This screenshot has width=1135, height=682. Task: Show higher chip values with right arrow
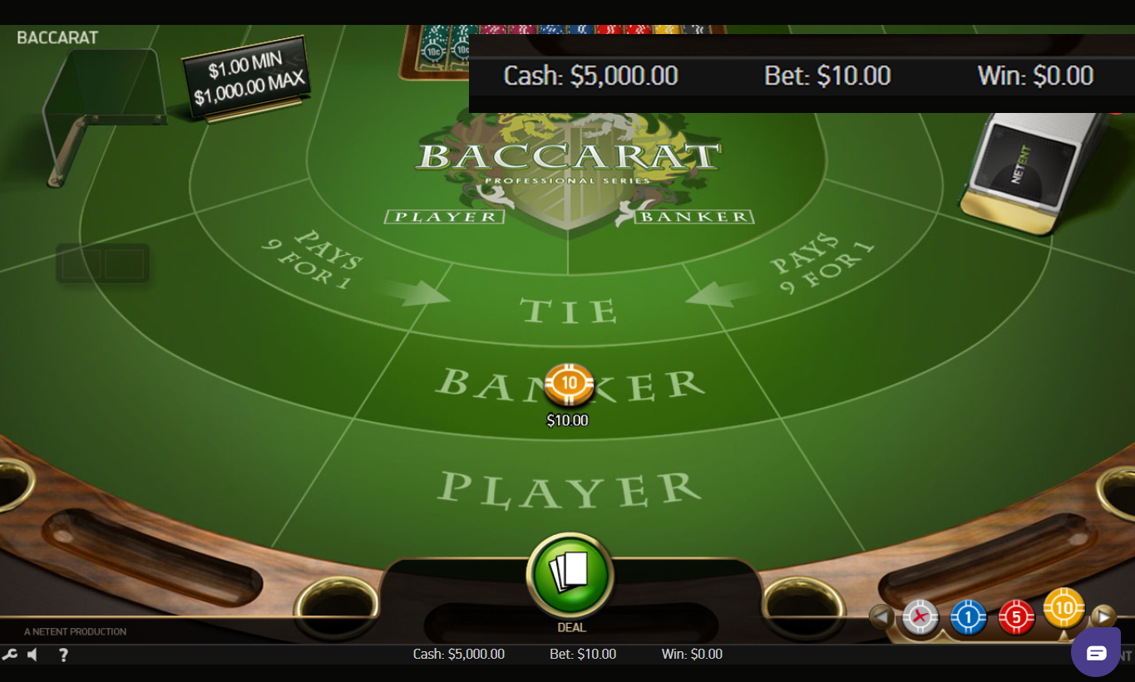coord(1103,616)
